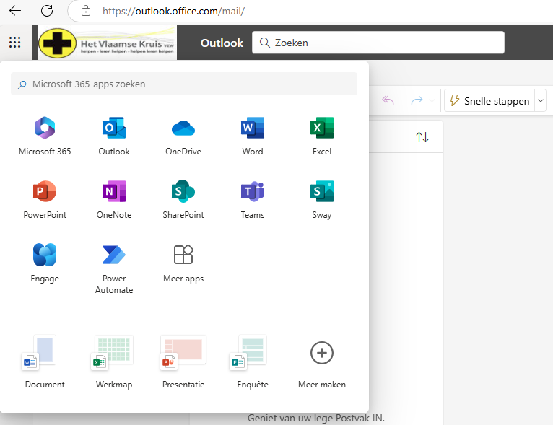Create a new Excel Werkmap
553x425 pixels.
tap(114, 362)
